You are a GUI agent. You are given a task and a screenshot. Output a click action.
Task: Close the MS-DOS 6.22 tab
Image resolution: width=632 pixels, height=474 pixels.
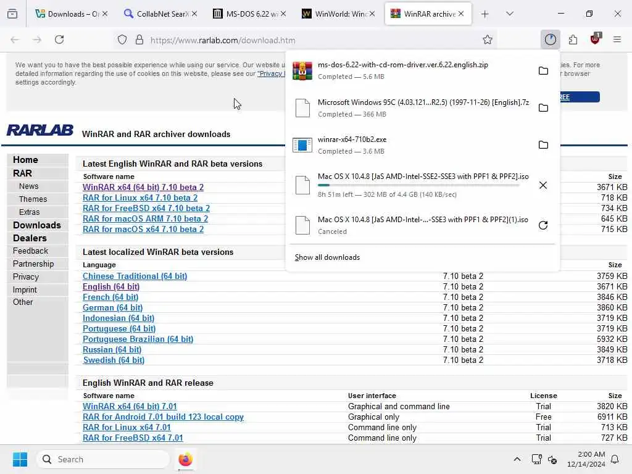283,14
